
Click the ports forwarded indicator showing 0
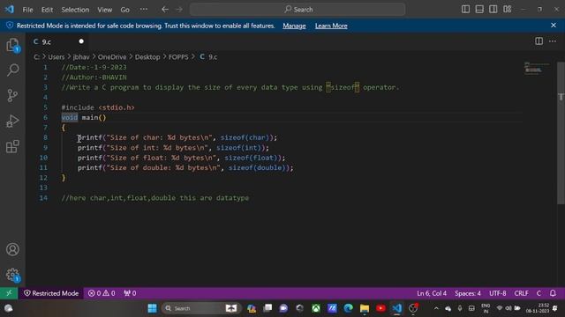click(130, 293)
